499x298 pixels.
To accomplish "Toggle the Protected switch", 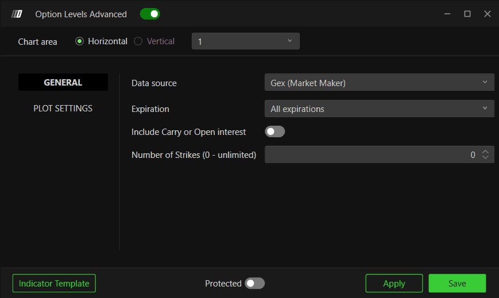I will [254, 283].
